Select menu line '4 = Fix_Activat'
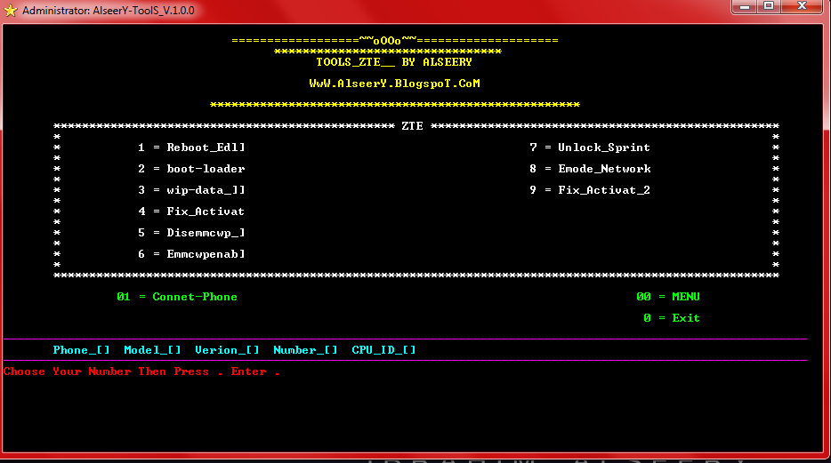 (x=191, y=212)
